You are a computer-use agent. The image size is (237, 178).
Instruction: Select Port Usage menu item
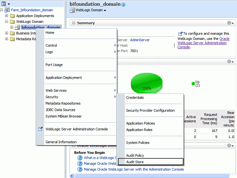click(x=54, y=65)
